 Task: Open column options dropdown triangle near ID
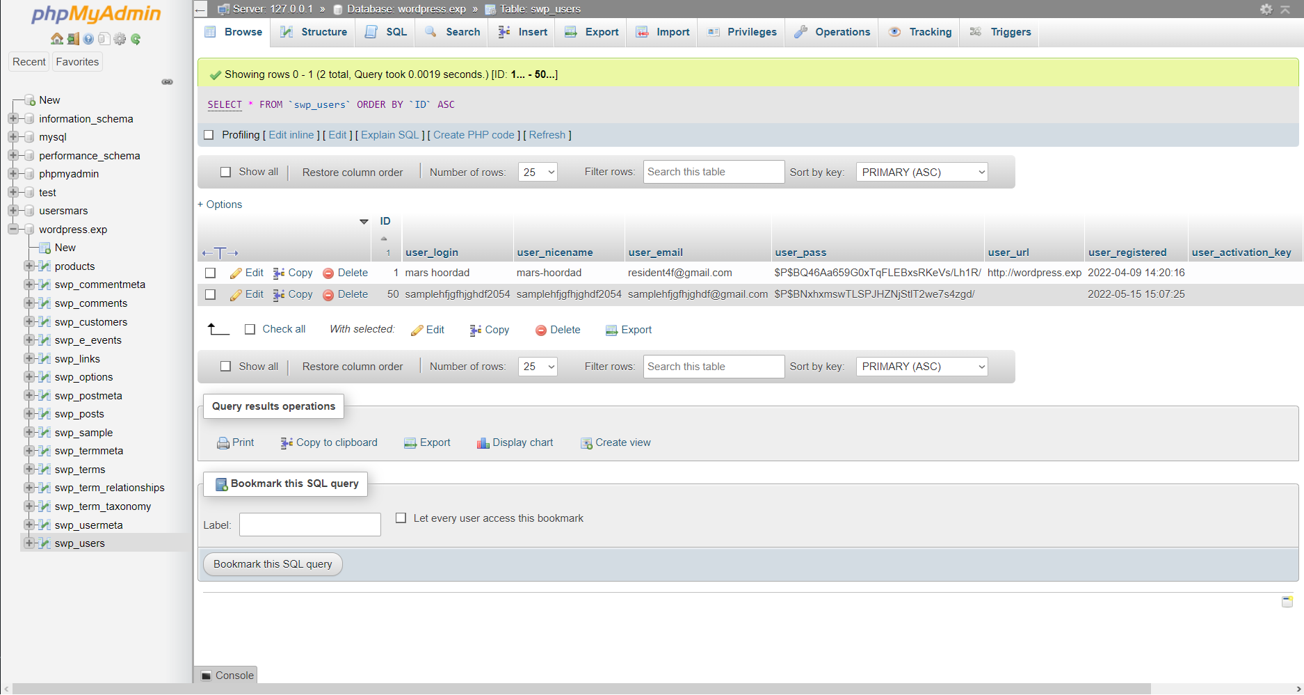[364, 222]
